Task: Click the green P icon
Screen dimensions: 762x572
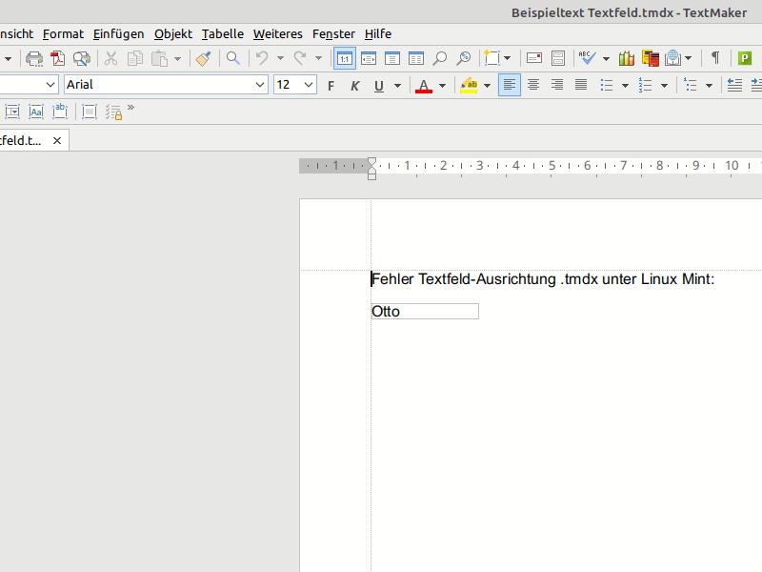Action: coord(745,59)
